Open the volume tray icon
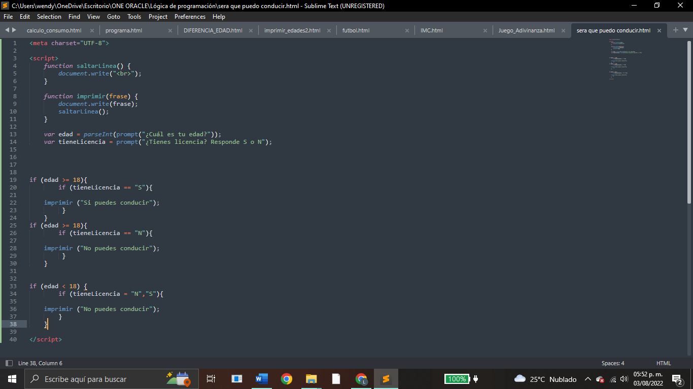The image size is (693, 389). pos(623,379)
